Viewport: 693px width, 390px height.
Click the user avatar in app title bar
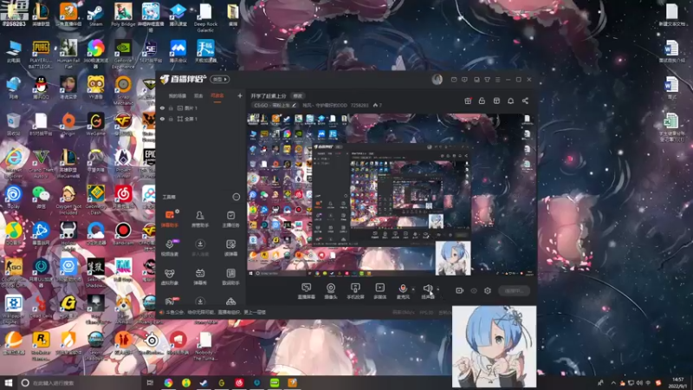[x=437, y=79]
